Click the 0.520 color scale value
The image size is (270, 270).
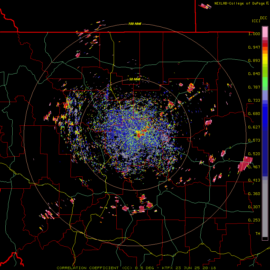pyautogui.click(x=254, y=154)
